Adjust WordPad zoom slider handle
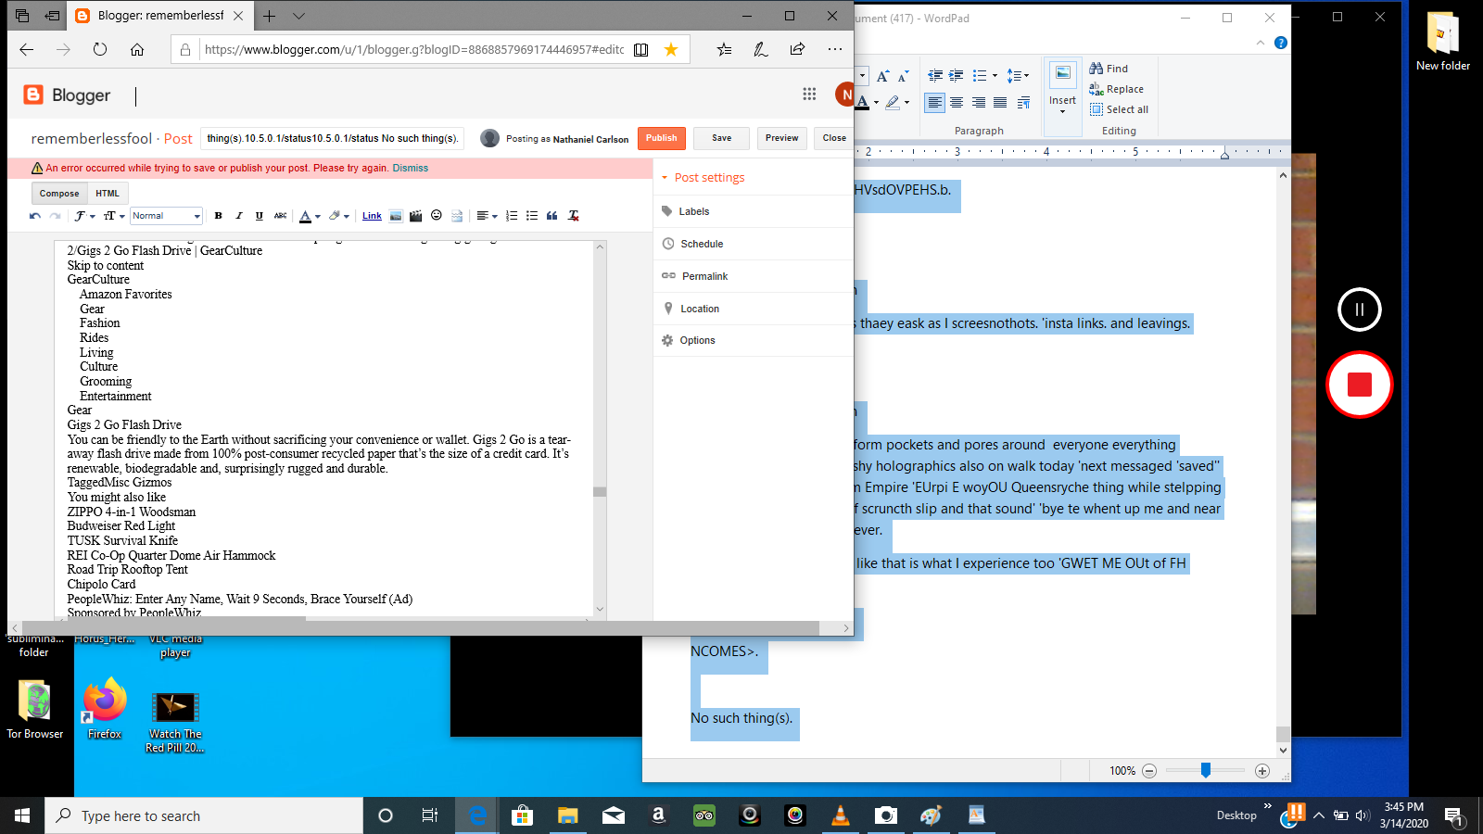Viewport: 1483px width, 834px height. (x=1206, y=770)
